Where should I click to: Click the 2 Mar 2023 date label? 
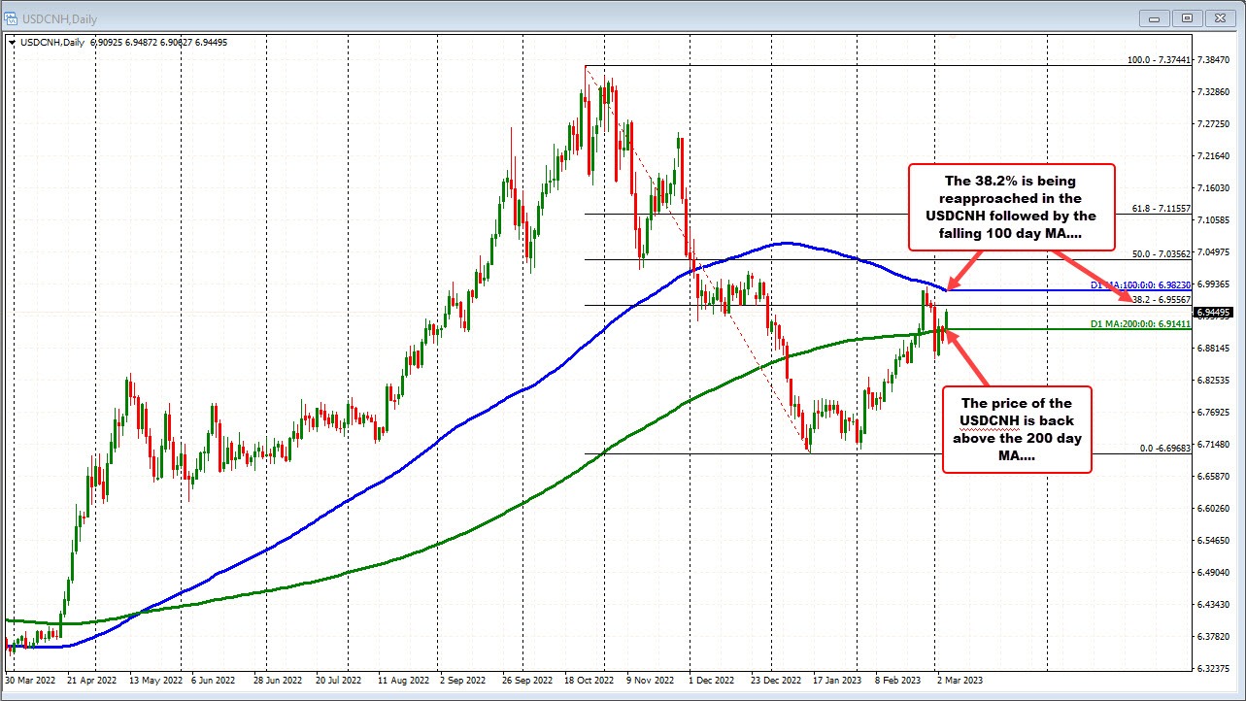click(960, 682)
